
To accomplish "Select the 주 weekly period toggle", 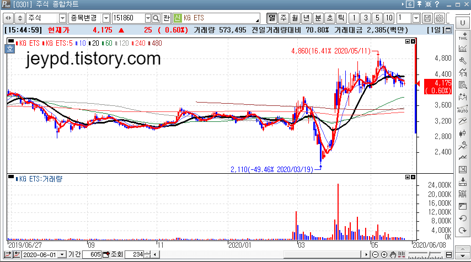I will click(x=283, y=18).
